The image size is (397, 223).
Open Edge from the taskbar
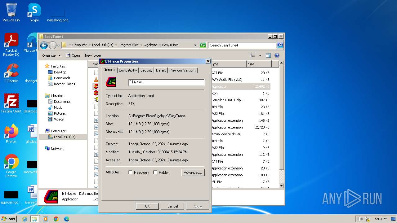pos(66,219)
